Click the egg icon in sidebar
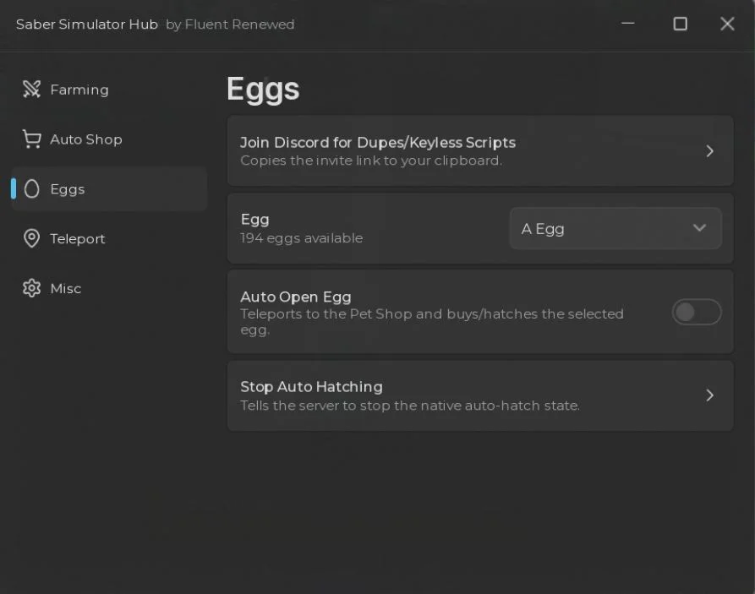This screenshot has width=755, height=594. point(32,188)
